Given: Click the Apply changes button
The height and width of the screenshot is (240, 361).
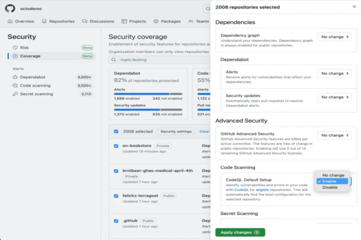Looking at the screenshot, I should pos(240,232).
